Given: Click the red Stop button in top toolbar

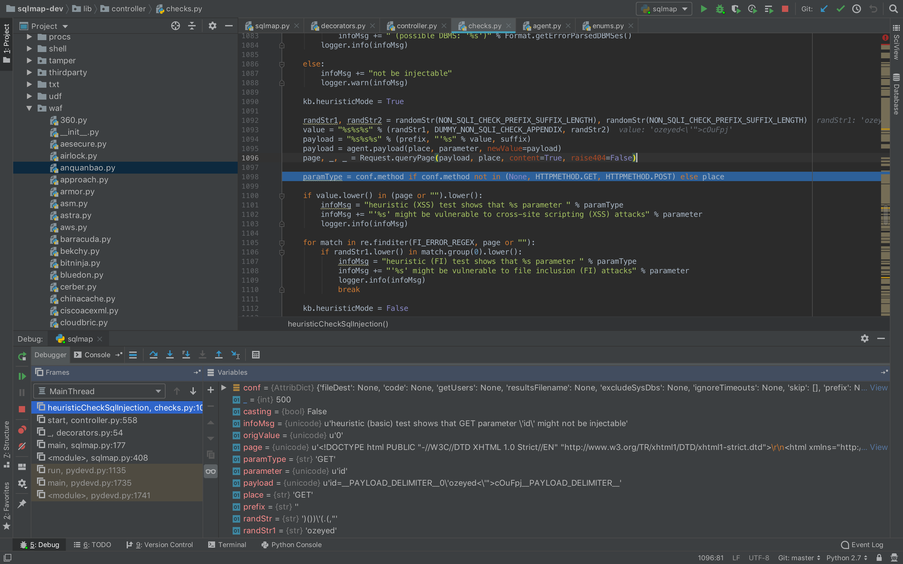Looking at the screenshot, I should (x=785, y=9).
